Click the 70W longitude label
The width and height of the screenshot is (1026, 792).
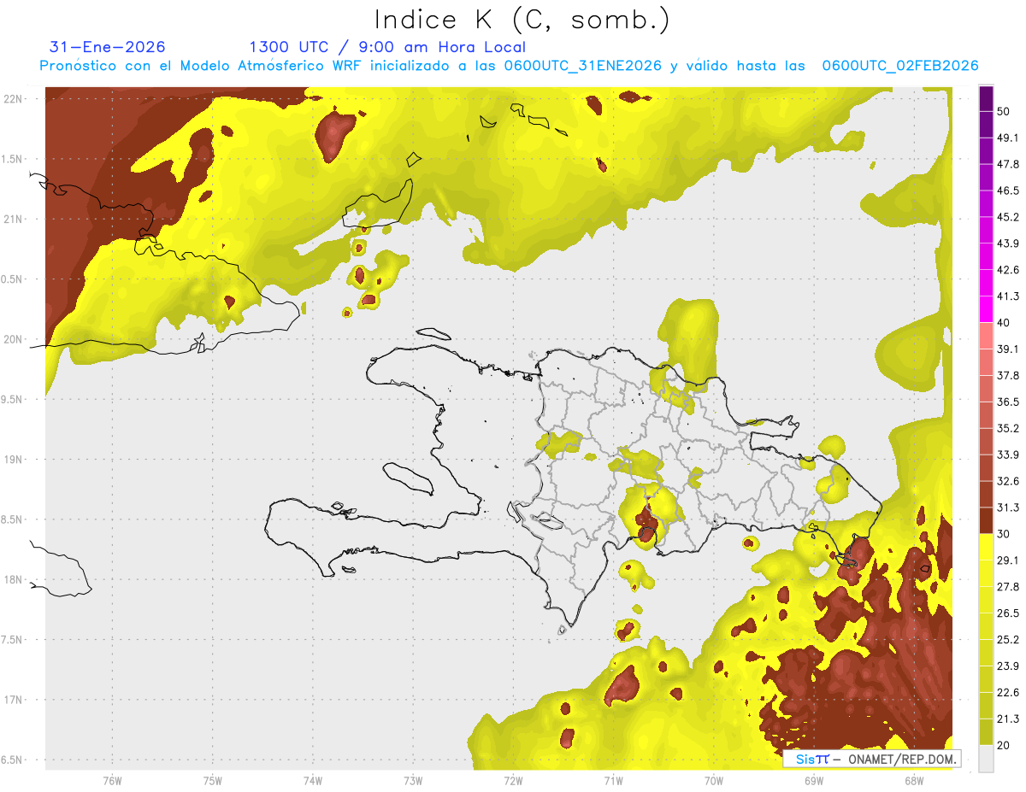click(x=714, y=780)
